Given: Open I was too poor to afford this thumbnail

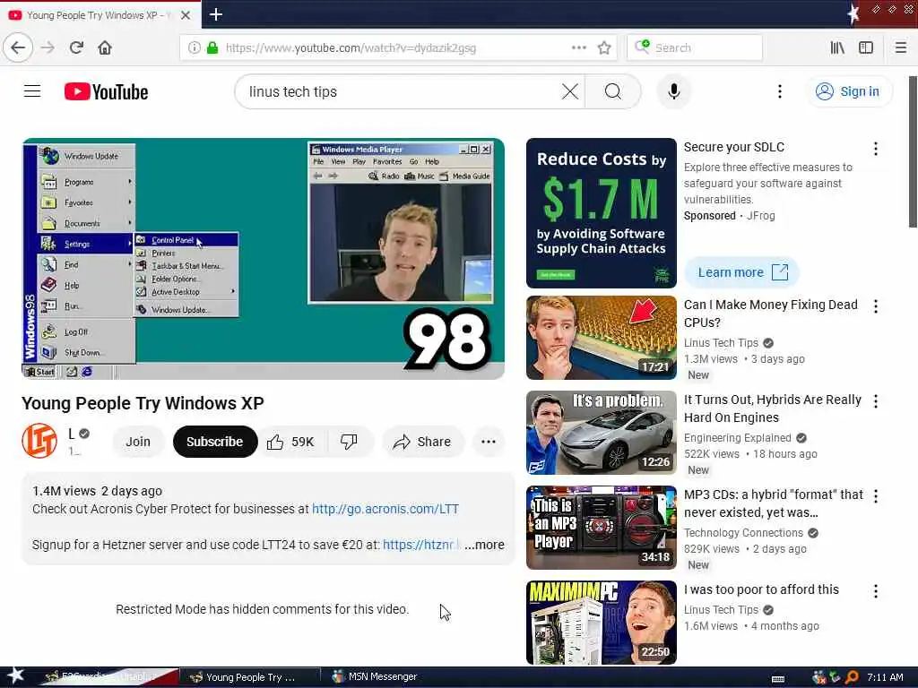Looking at the screenshot, I should coord(602,623).
